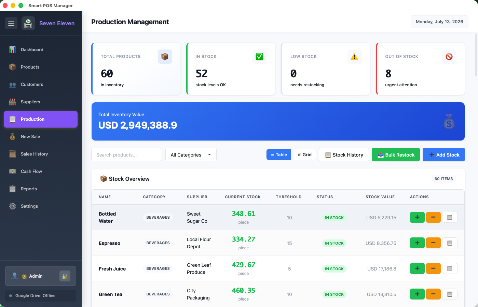Switch to Table view

tap(279, 155)
